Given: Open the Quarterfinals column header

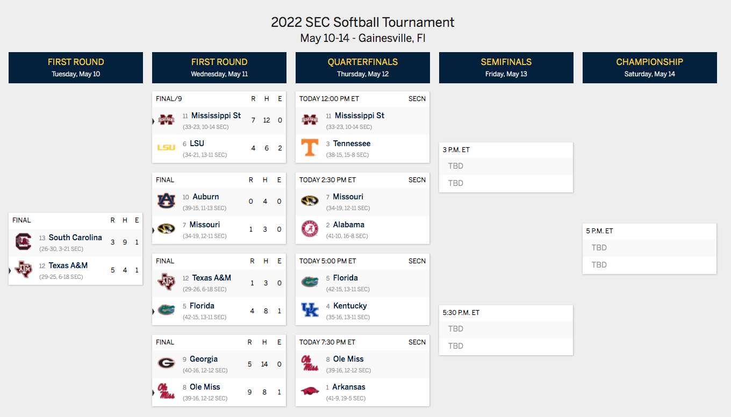Looking at the screenshot, I should point(363,68).
